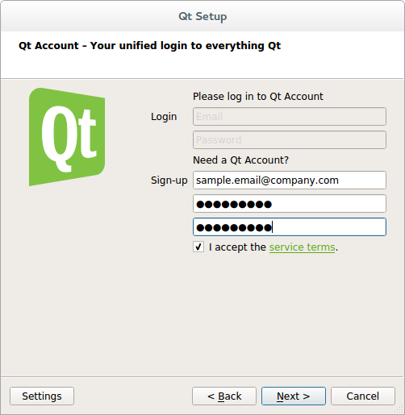Click the Sign-up label
The height and width of the screenshot is (415, 405).
(169, 181)
